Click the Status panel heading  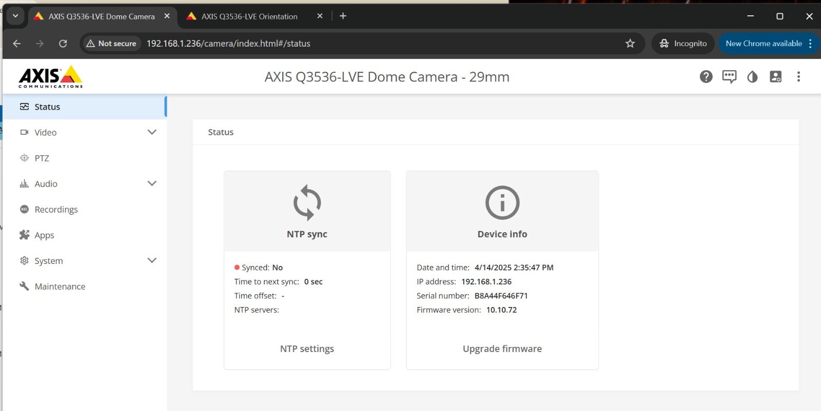point(221,132)
